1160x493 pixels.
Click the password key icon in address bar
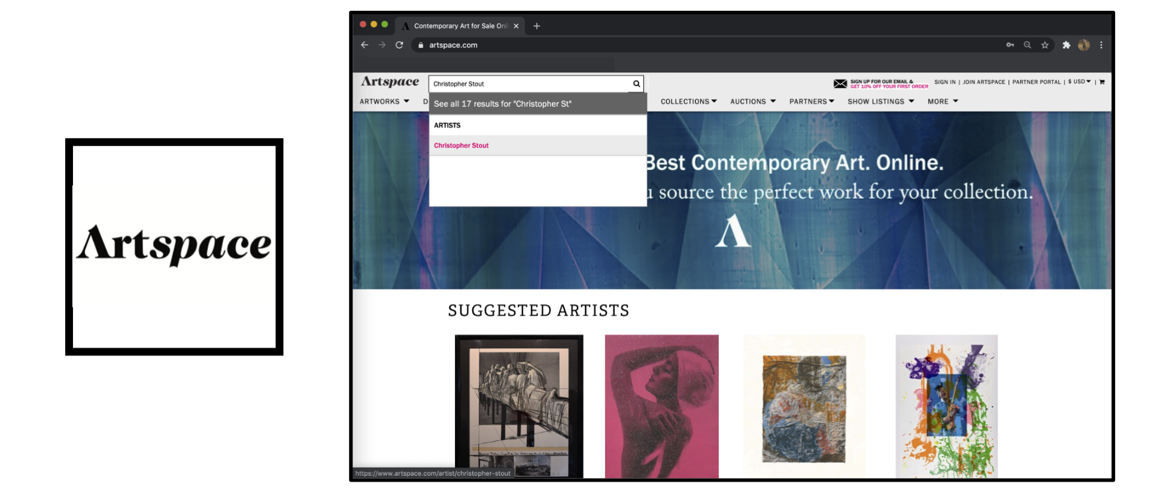[x=1010, y=45]
